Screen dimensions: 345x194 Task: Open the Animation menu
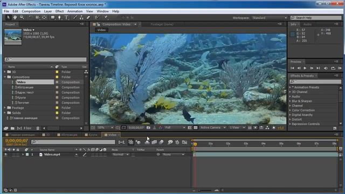[75, 11]
